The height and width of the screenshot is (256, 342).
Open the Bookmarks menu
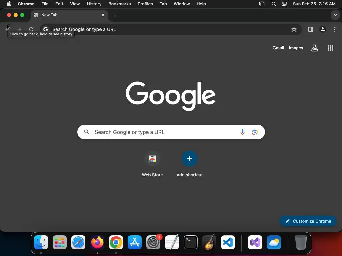coord(119,4)
